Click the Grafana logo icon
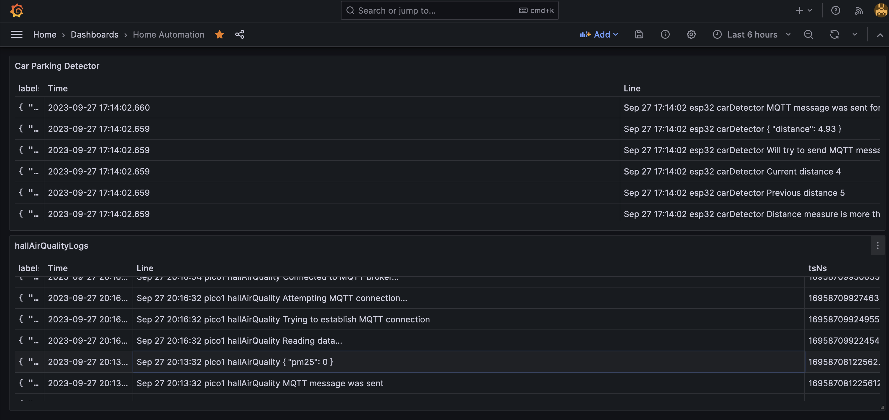Viewport: 889px width, 420px height. (17, 10)
